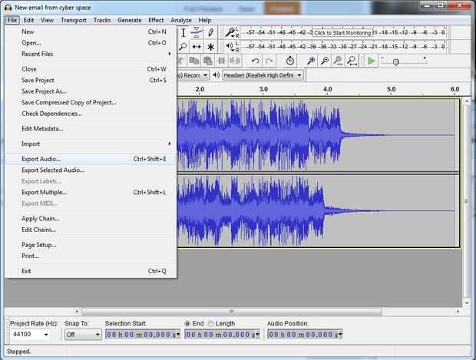This screenshot has width=476, height=360.
Task: Select the Time Shift tool
Action: tap(197, 47)
